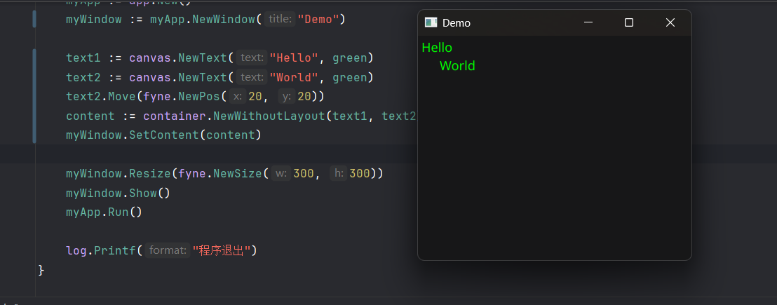This screenshot has height=305, width=777.
Task: Maximize the Demo window
Action: pos(629,23)
